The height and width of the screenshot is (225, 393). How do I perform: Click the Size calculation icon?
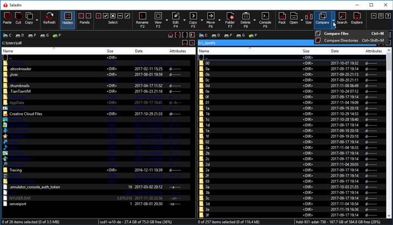pos(308,18)
